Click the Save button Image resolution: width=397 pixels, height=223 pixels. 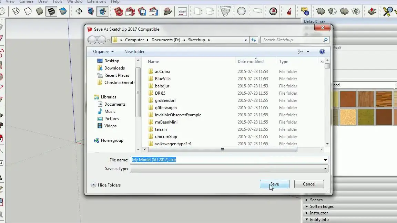274,184
